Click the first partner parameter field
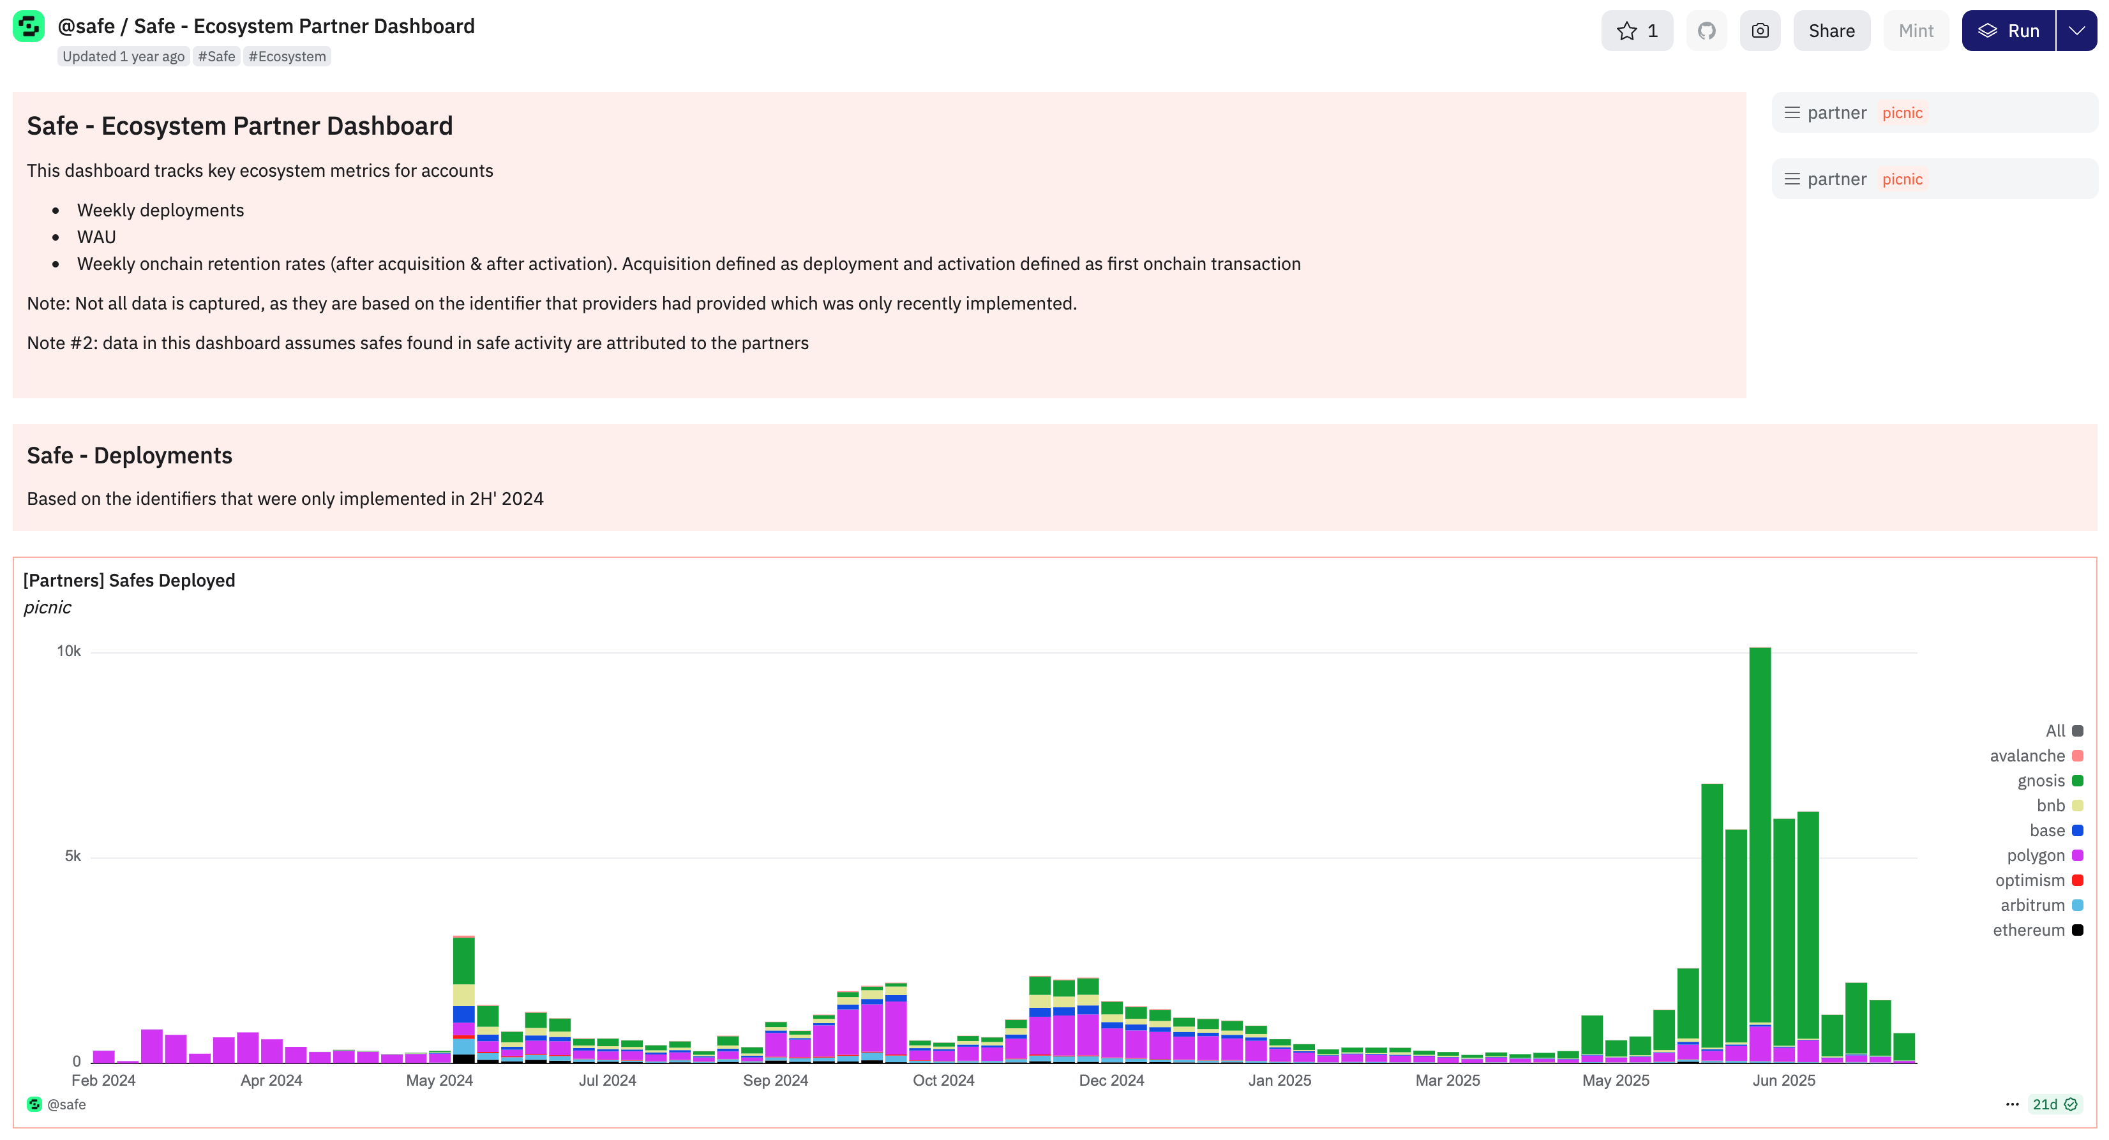 click(1934, 113)
